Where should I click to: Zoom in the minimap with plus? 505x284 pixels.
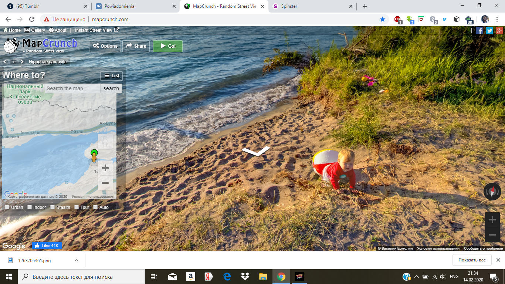click(x=105, y=168)
